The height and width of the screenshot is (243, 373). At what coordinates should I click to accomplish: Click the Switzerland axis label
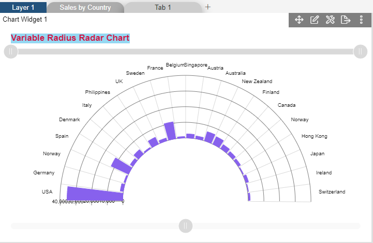[x=332, y=192]
